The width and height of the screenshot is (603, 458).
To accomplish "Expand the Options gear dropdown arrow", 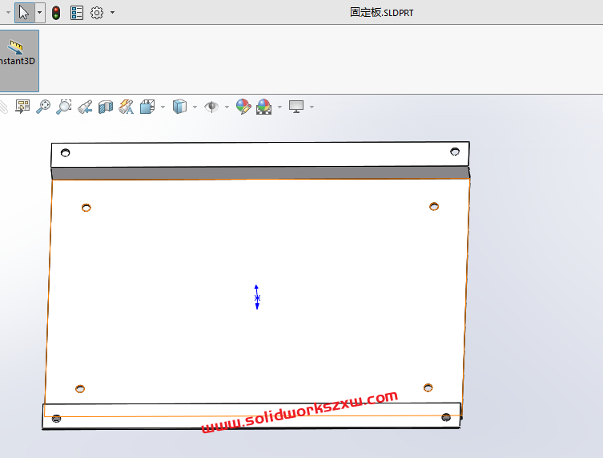I will [x=112, y=13].
